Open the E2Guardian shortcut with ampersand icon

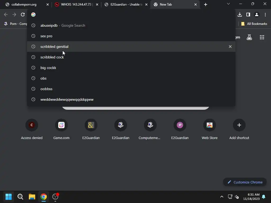[91, 130]
